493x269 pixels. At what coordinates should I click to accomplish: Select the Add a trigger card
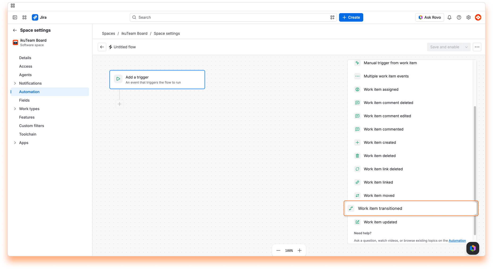point(157,80)
